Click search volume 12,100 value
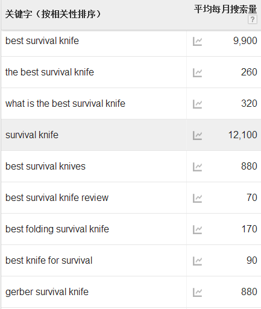Screen dimensions: 261x309 coord(243,135)
